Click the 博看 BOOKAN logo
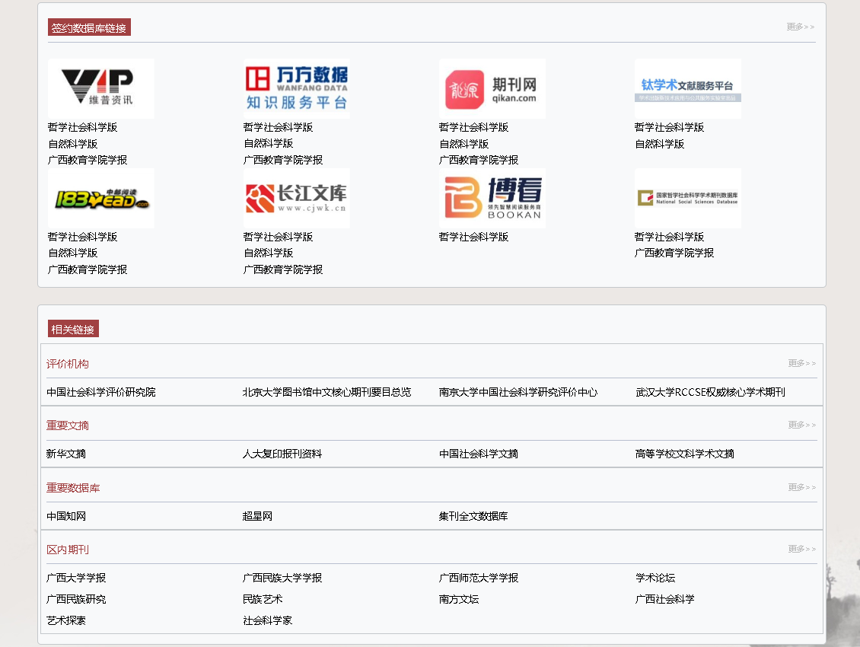This screenshot has width=860, height=647. click(x=492, y=198)
